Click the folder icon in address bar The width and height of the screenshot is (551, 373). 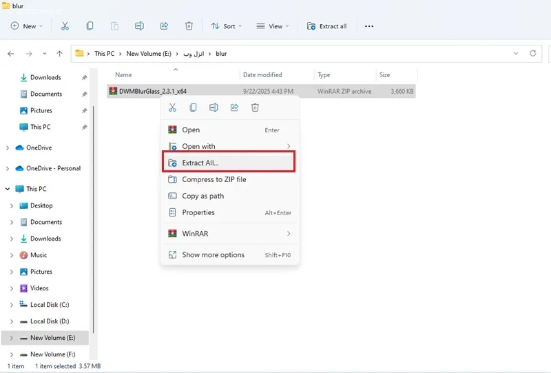(x=79, y=54)
